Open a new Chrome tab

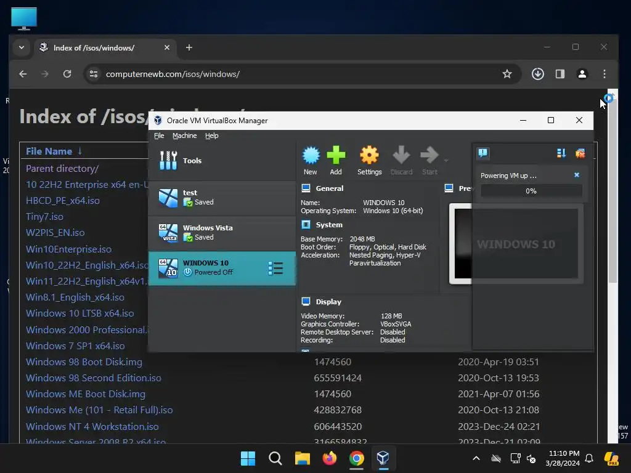(189, 47)
